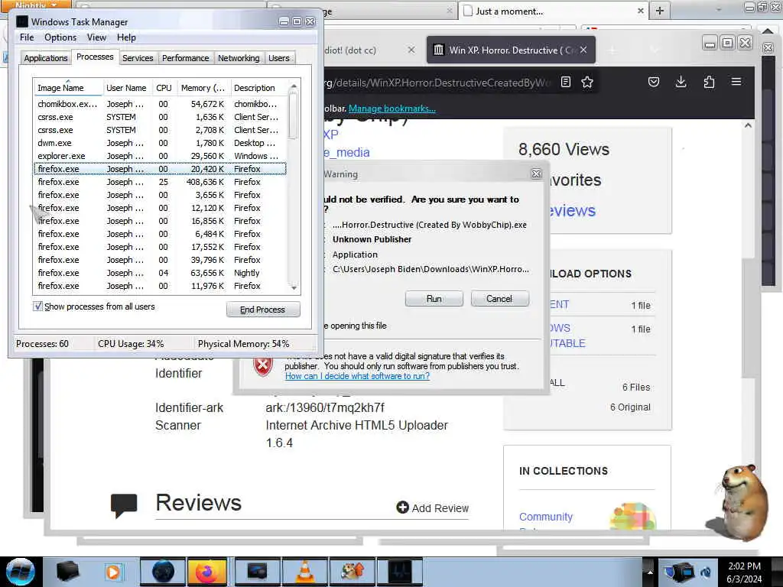Open Task Manager View menu
Viewport: 783px width, 587px height.
[x=96, y=37]
